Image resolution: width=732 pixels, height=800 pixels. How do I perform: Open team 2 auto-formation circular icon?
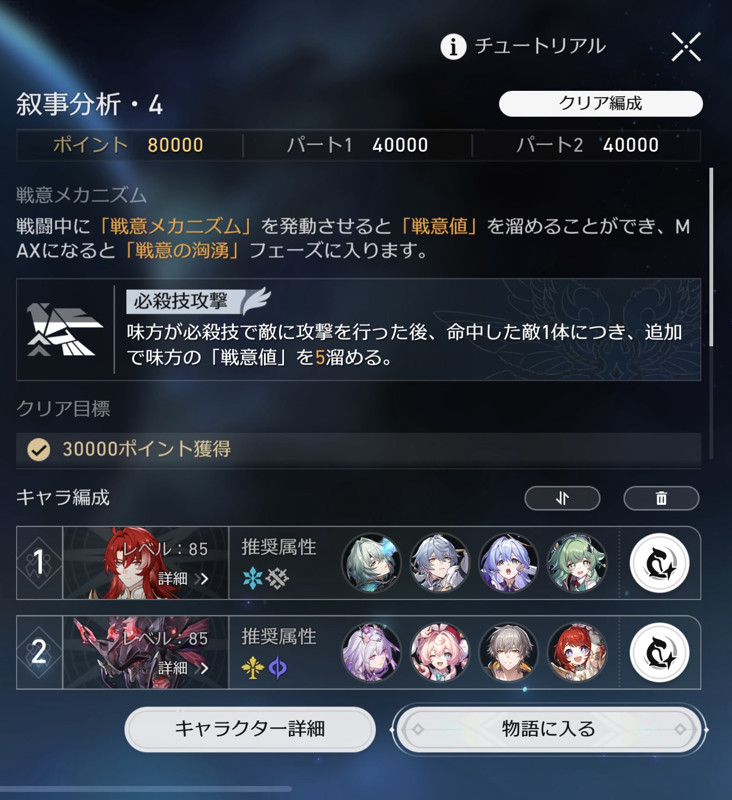(659, 652)
